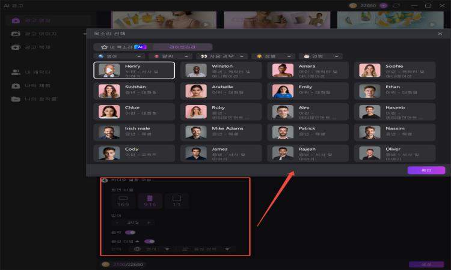Open the age filter with cake icon

321,56
